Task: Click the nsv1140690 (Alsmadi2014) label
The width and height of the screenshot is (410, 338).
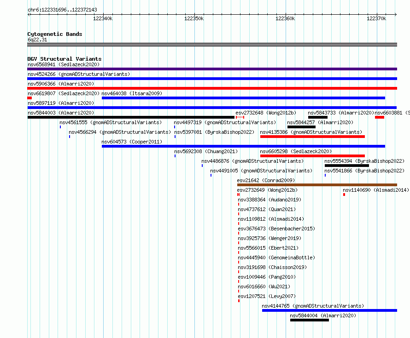Action: [376, 190]
